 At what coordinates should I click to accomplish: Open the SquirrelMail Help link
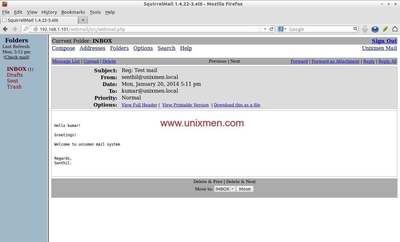point(186,48)
